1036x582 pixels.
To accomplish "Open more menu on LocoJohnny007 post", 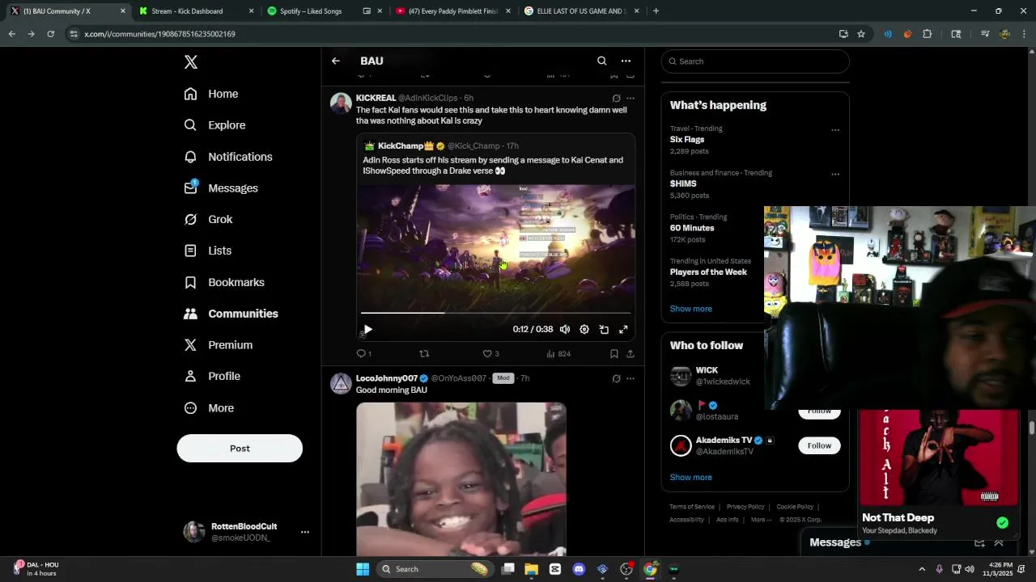I will coord(631,378).
